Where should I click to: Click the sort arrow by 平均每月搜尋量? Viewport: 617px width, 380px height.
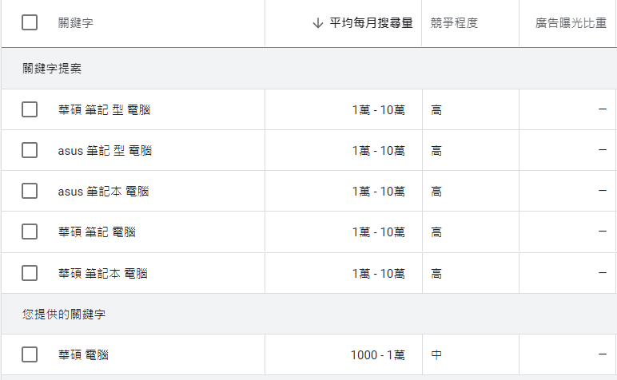318,23
